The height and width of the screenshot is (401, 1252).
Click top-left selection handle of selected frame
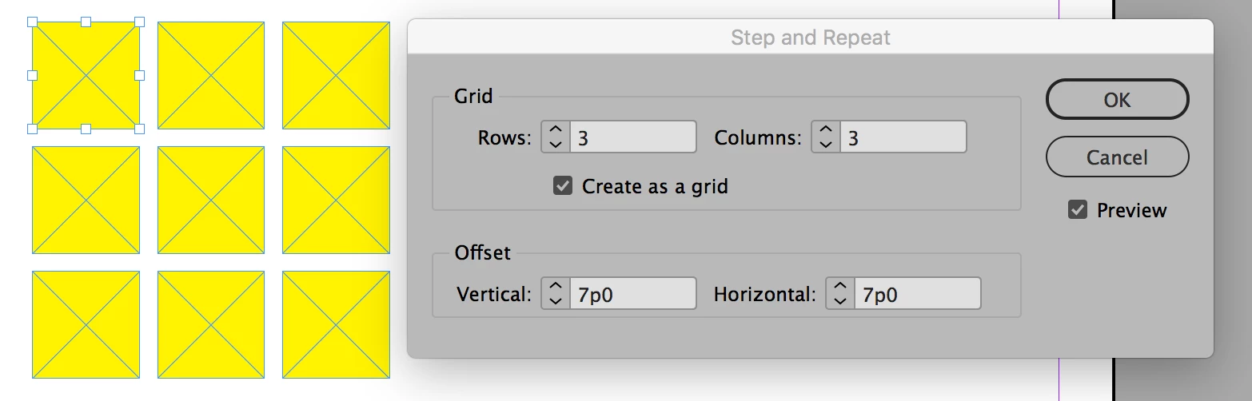33,22
